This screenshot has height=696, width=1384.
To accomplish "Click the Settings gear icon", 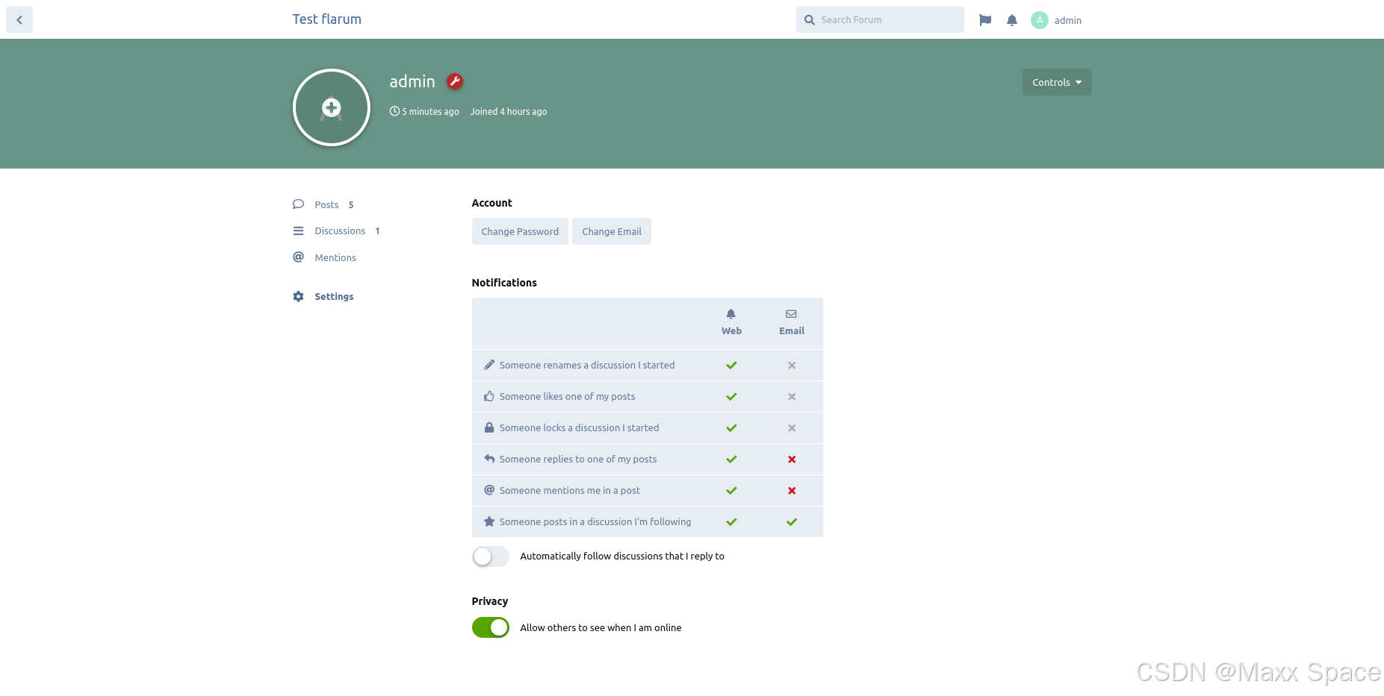I will 299,296.
